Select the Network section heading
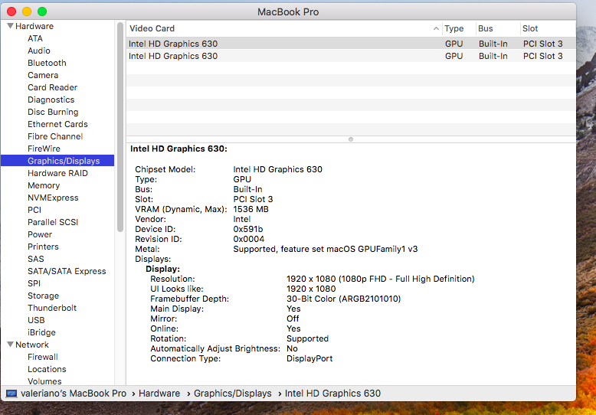Viewport: 596px width, 415px height. [x=32, y=345]
